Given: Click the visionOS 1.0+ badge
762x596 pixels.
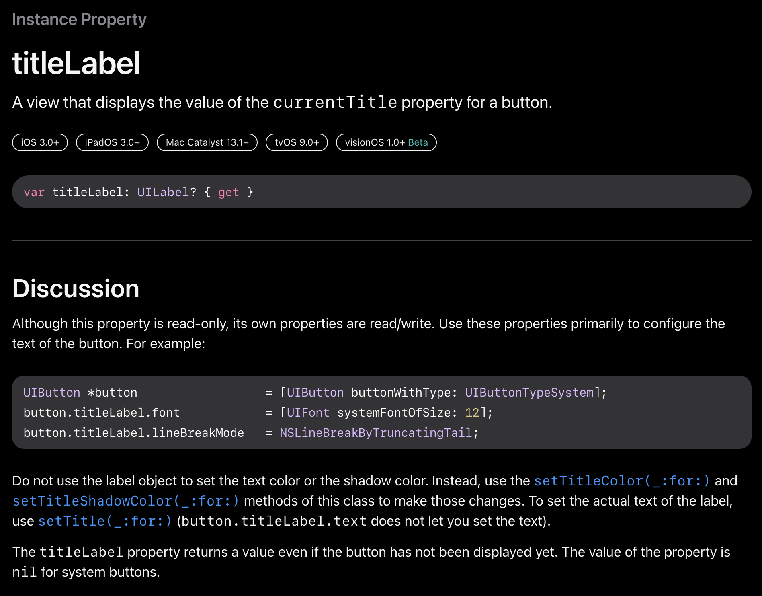Looking at the screenshot, I should [375, 142].
